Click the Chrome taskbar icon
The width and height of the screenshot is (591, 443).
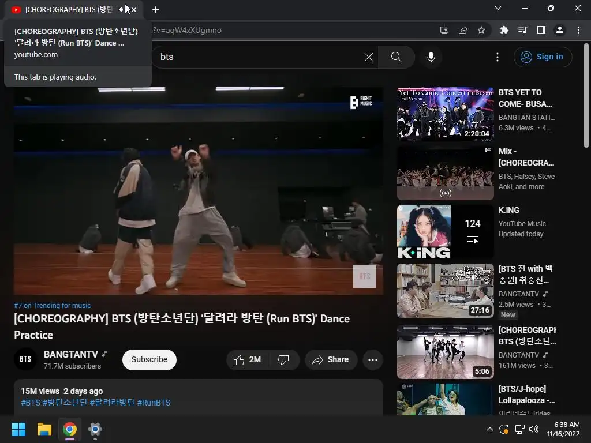click(69, 429)
